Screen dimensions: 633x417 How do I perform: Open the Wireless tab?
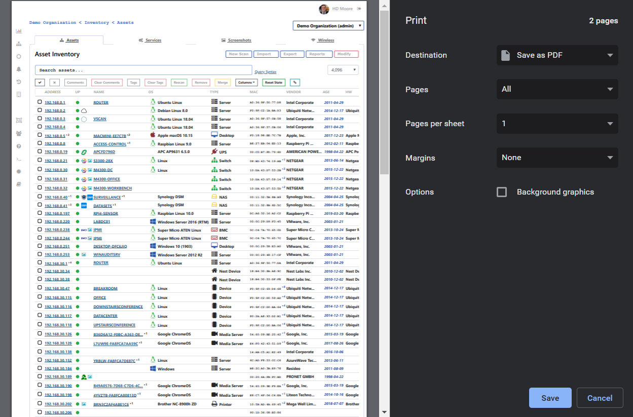coord(322,40)
